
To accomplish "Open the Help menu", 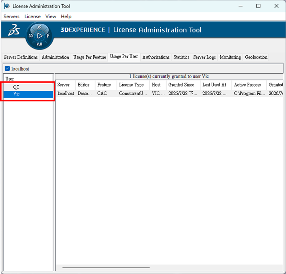I will pos(66,17).
